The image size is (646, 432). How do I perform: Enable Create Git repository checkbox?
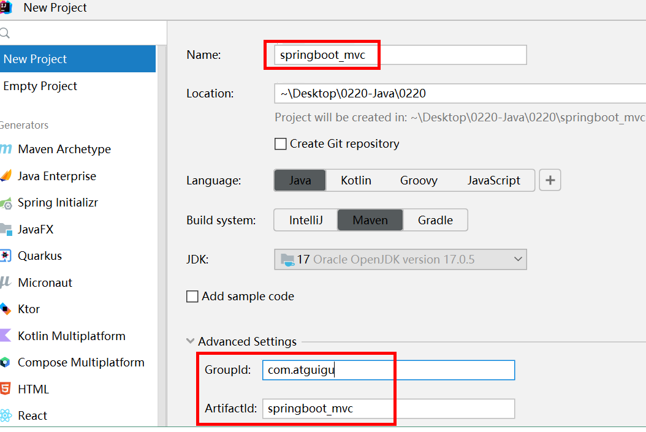[x=281, y=144]
